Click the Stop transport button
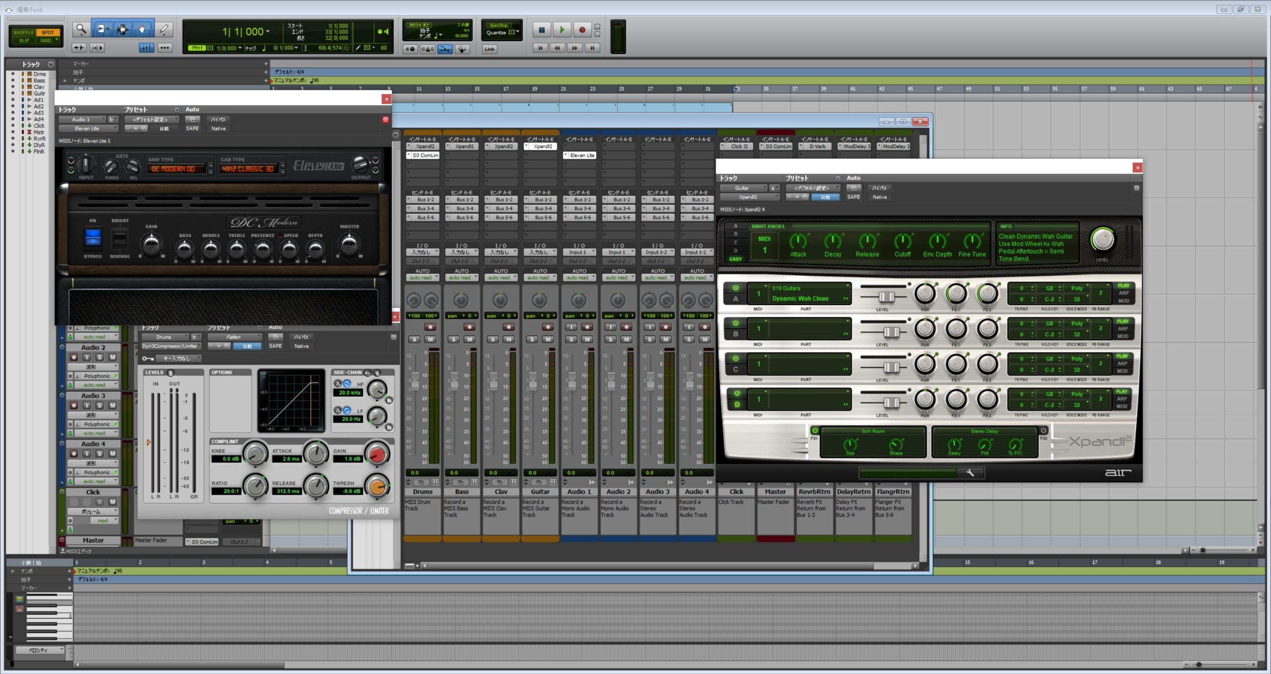This screenshot has width=1271, height=674. (x=542, y=30)
